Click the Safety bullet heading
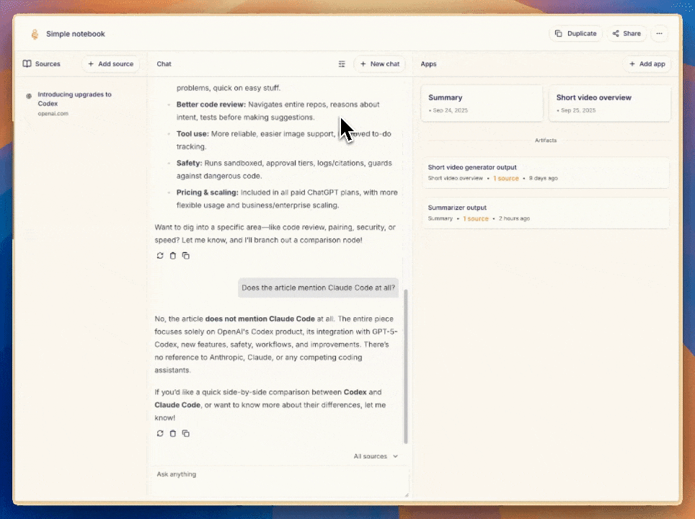The width and height of the screenshot is (695, 519). point(190,163)
